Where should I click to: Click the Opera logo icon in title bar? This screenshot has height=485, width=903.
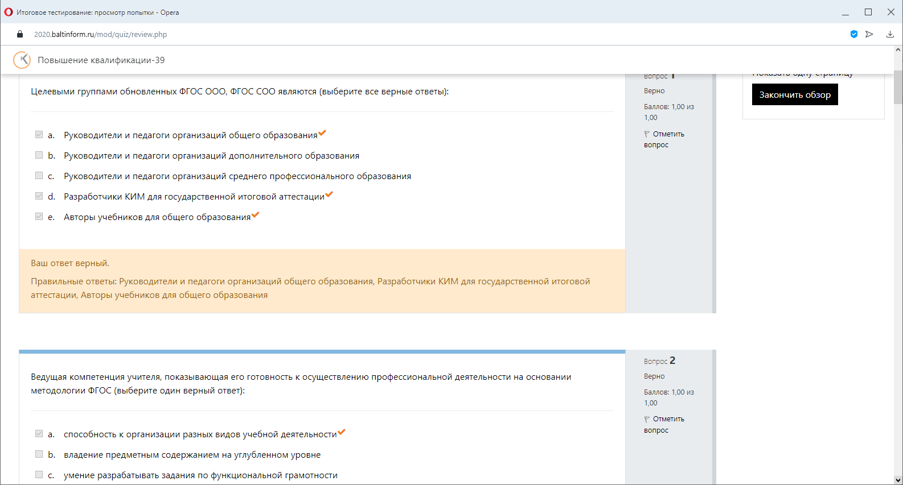pyautogui.click(x=9, y=12)
